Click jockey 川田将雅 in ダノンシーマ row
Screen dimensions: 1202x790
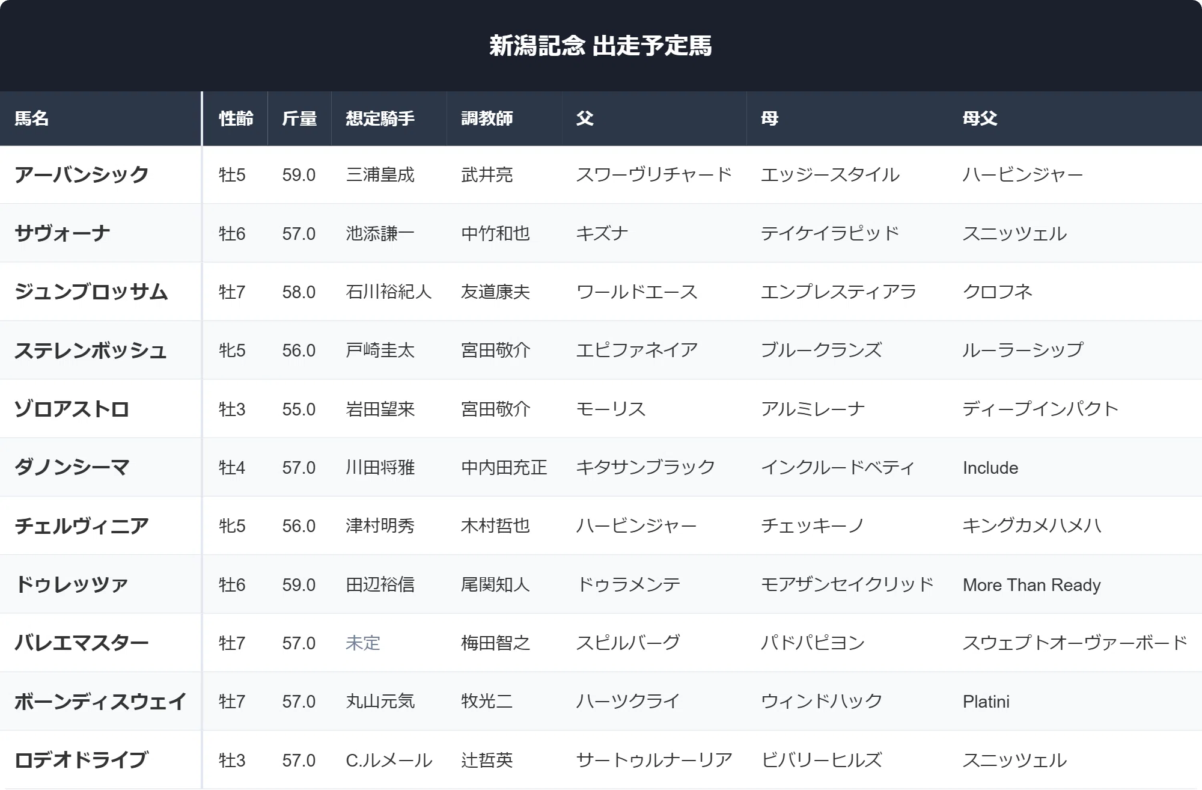pos(380,468)
